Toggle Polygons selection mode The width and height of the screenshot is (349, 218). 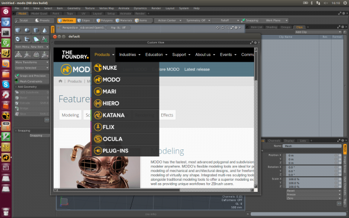point(105,20)
